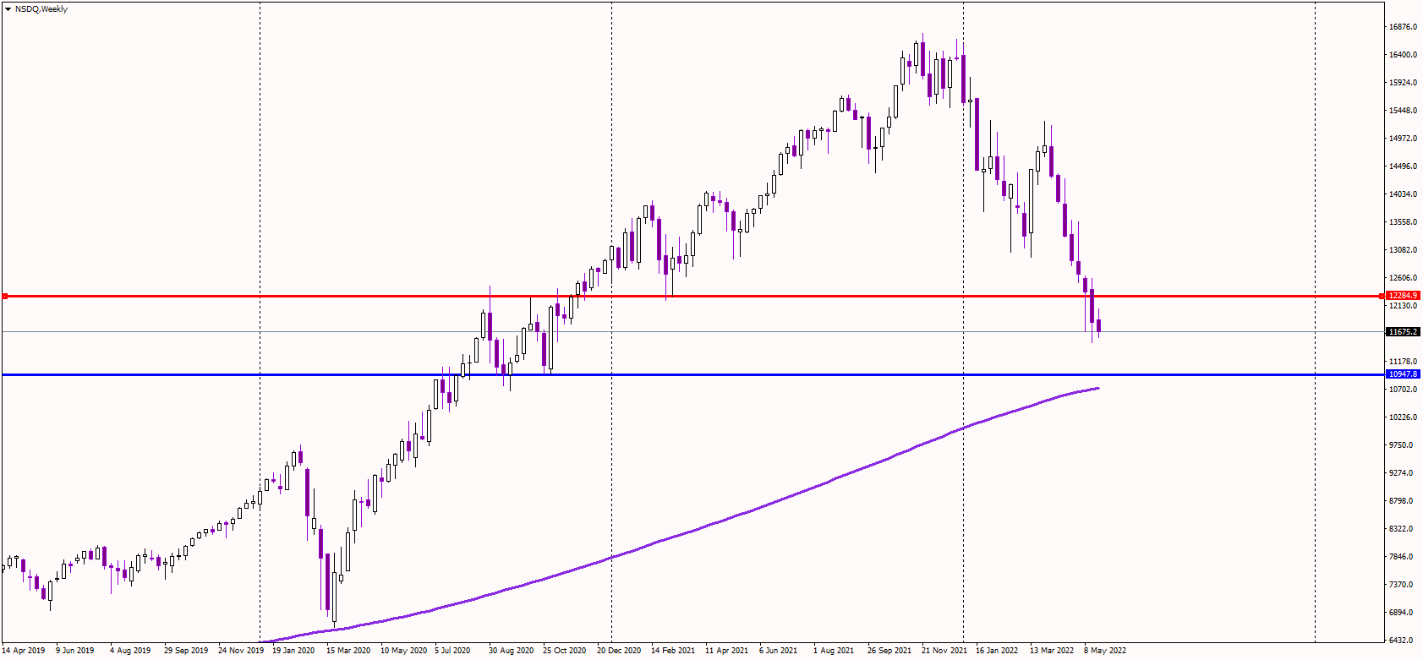Click the 15924.0 price axis label
The image size is (1423, 660).
(x=1403, y=83)
